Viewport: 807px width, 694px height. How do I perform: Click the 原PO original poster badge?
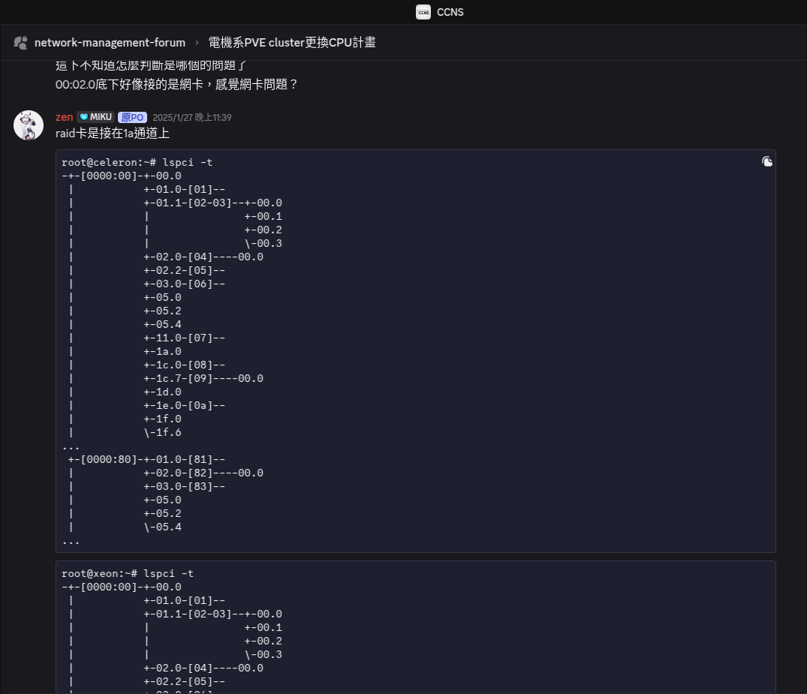pos(132,118)
